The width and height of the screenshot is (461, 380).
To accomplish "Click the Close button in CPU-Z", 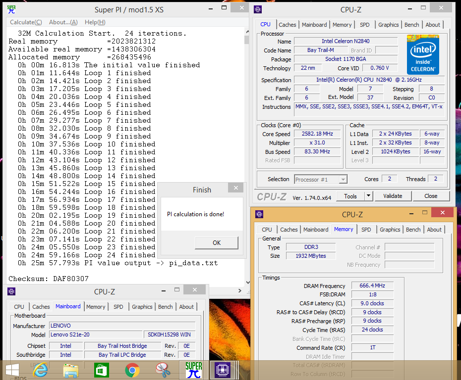I will [x=431, y=196].
